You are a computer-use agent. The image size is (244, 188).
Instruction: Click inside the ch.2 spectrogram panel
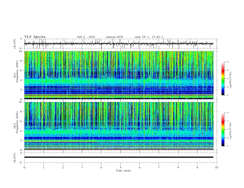(x=119, y=126)
